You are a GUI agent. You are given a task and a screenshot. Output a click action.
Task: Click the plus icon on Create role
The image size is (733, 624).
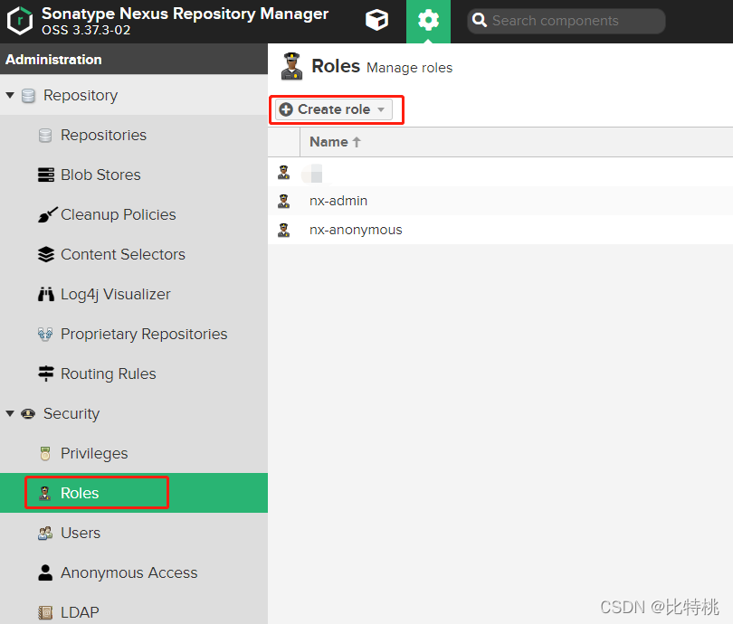pyautogui.click(x=286, y=109)
